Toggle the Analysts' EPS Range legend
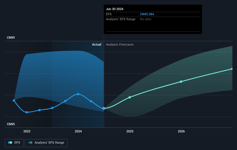Viewport: 237px width, 150px height. pyautogui.click(x=46, y=143)
